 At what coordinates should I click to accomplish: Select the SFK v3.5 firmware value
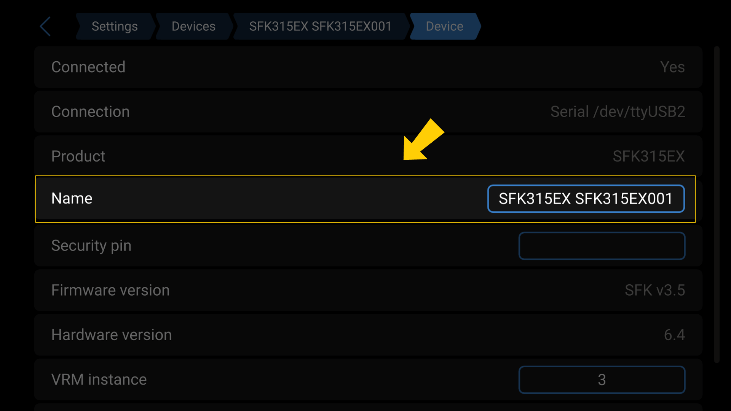tap(654, 290)
